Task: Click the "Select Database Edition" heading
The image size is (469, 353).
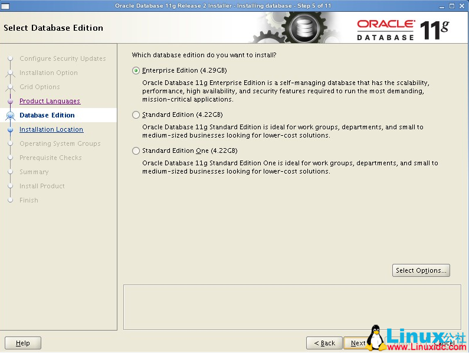Action: coord(53,28)
